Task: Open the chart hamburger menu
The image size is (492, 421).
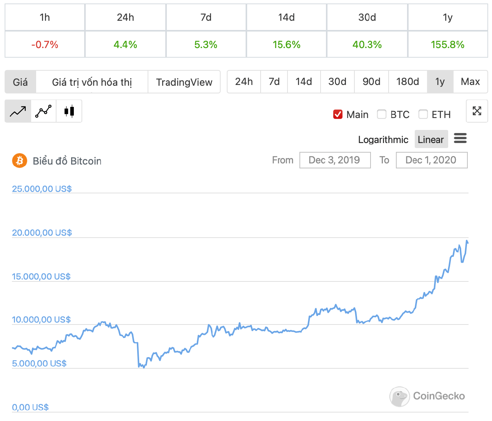Action: (x=460, y=138)
